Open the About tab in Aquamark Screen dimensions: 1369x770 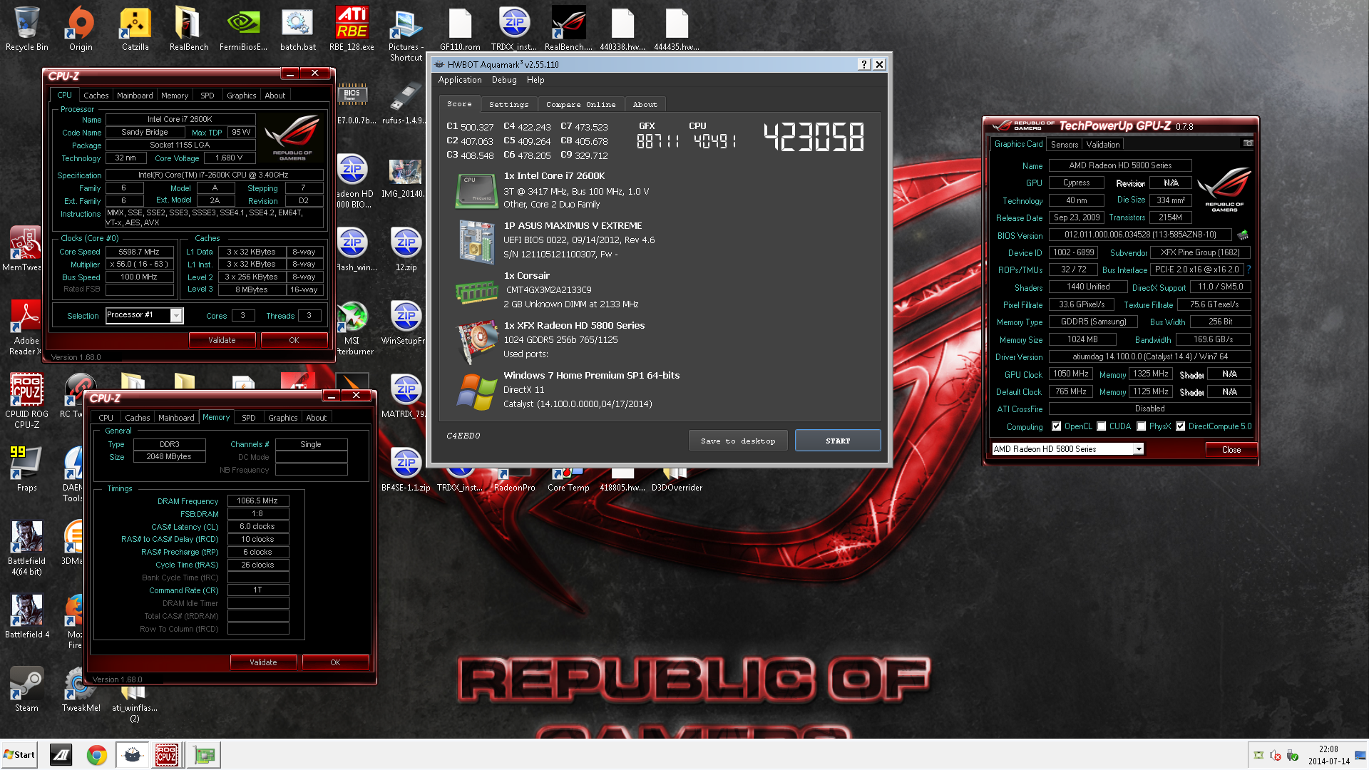pos(645,104)
